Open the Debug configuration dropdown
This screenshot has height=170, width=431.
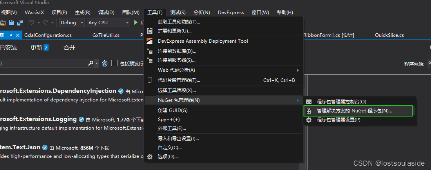tap(72, 22)
